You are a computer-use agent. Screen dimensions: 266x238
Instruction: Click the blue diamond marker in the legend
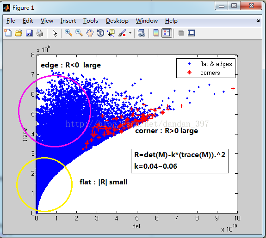click(189, 64)
